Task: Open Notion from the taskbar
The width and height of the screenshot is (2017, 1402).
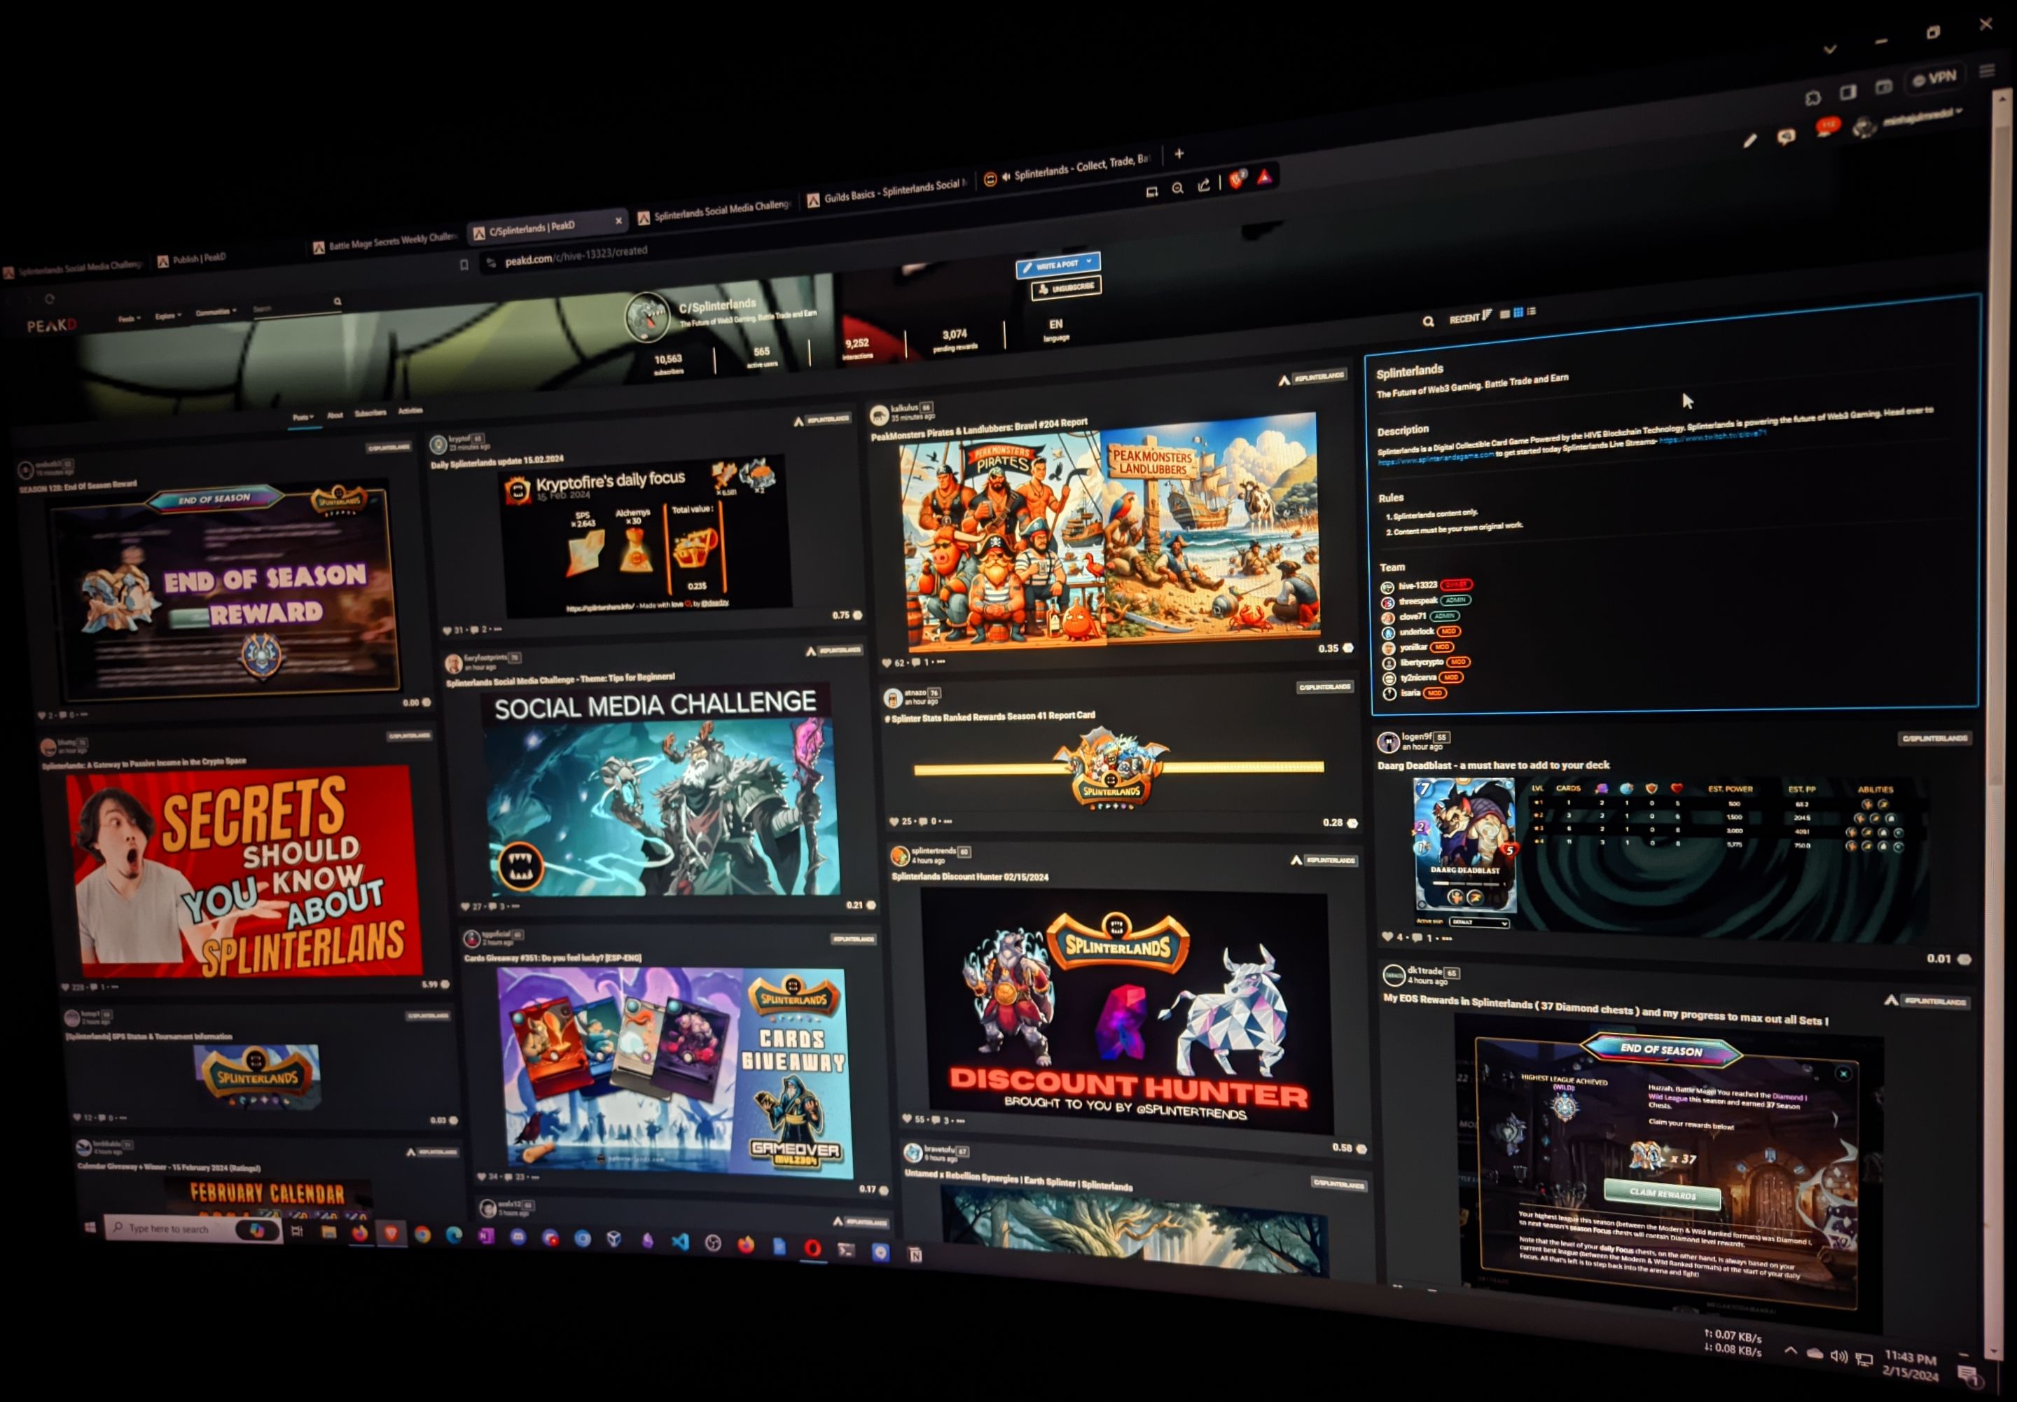Action: [915, 1254]
